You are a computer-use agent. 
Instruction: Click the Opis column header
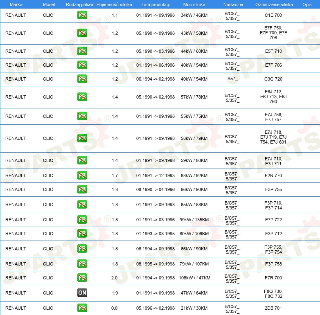(307, 4)
